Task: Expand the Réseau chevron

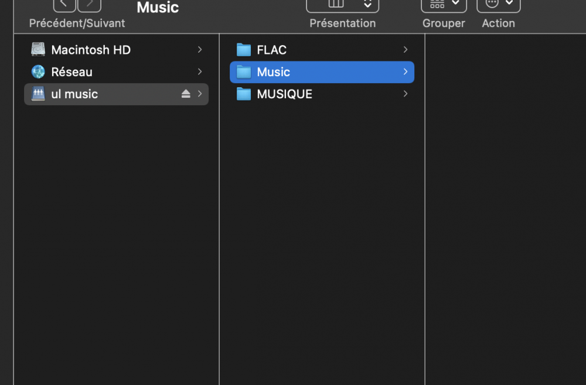Action: [x=200, y=71]
